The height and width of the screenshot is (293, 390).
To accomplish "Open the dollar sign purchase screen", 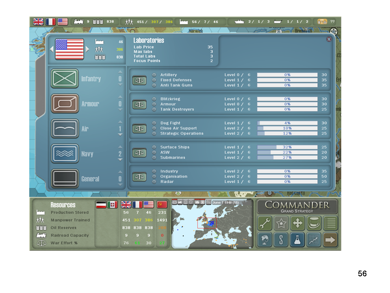I will [x=281, y=240].
